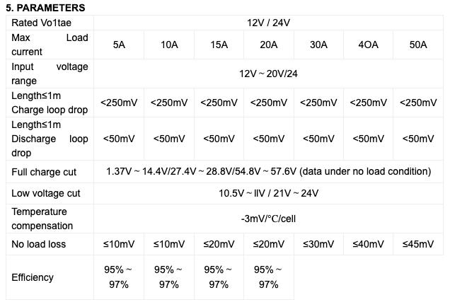Select the 50A load current cell
Viewport: 450px width, 307px height.
click(418, 44)
